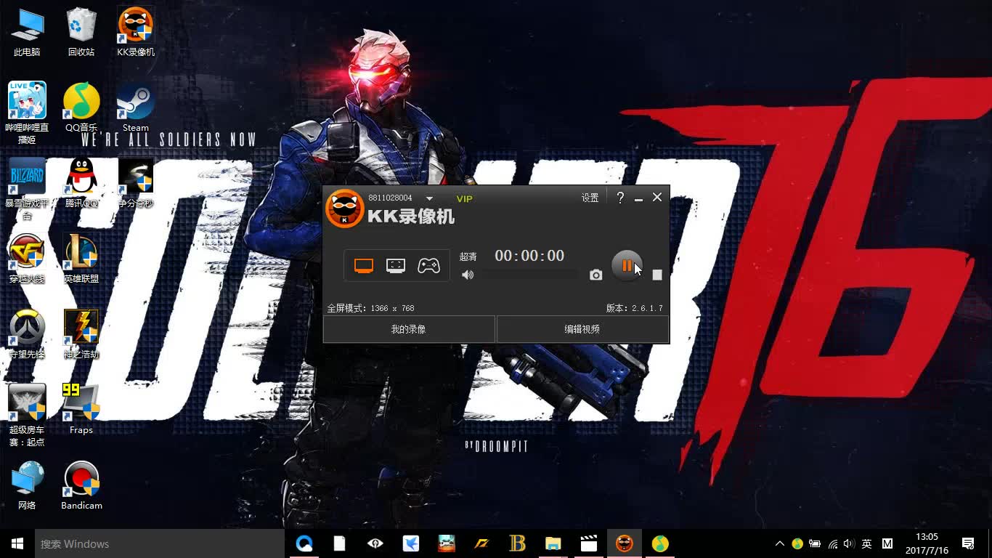Open the clapperboard video taskbar icon
The image size is (992, 558).
pyautogui.click(x=589, y=543)
